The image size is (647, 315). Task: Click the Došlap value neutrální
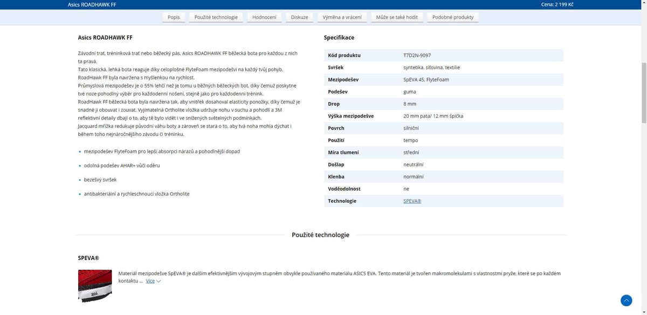[413, 165]
